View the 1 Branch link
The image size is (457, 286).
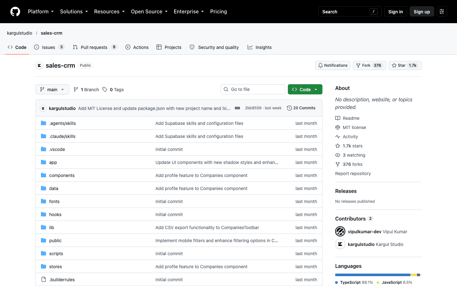tap(86, 90)
